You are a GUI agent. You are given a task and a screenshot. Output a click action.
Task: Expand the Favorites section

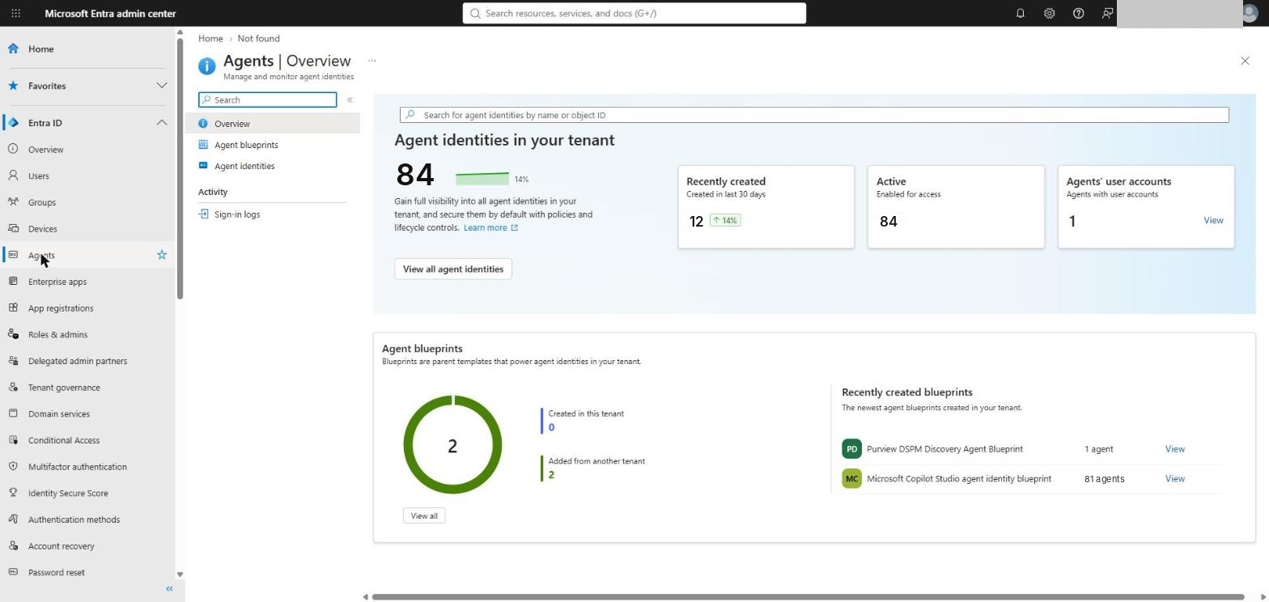click(162, 86)
